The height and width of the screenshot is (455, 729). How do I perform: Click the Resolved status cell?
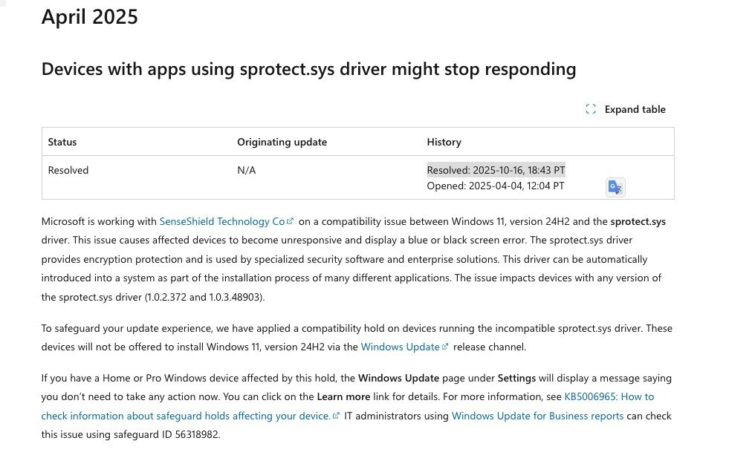coord(68,171)
